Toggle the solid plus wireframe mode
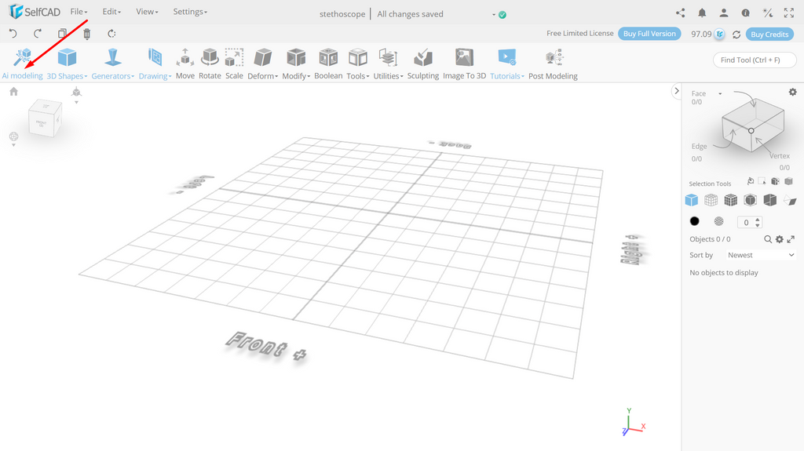This screenshot has width=804, height=451. click(x=731, y=200)
